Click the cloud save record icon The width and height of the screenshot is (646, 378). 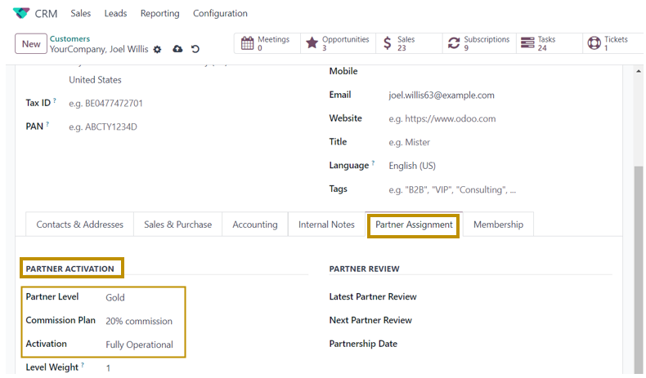[x=177, y=50]
